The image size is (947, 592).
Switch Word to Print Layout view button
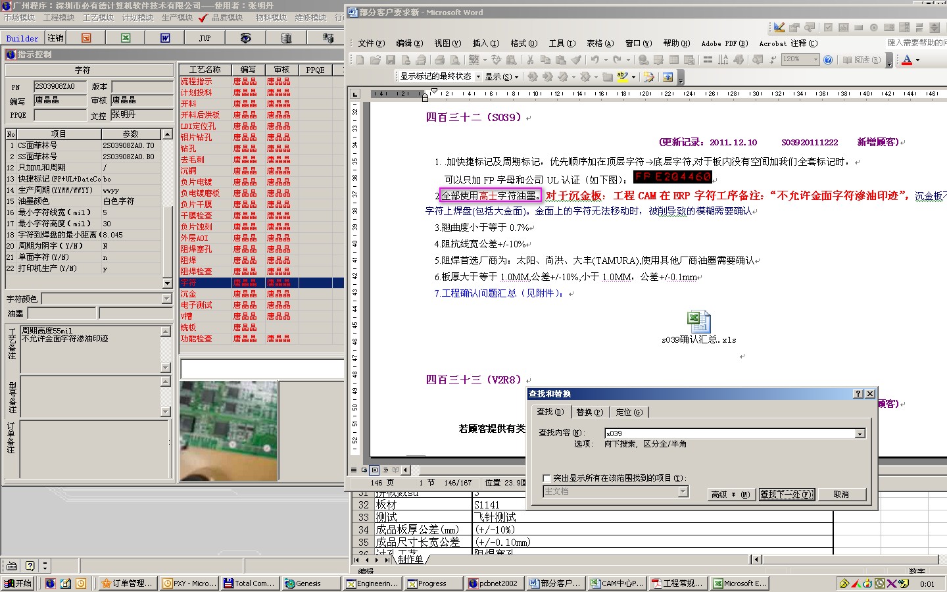[x=374, y=470]
